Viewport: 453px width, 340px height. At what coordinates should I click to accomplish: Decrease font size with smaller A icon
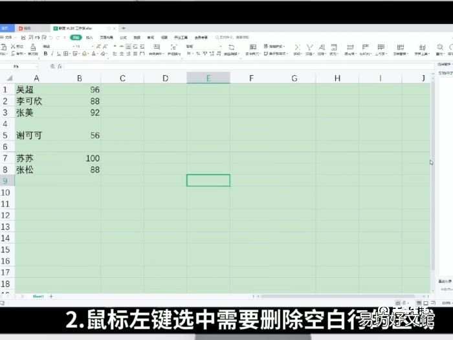point(105,46)
